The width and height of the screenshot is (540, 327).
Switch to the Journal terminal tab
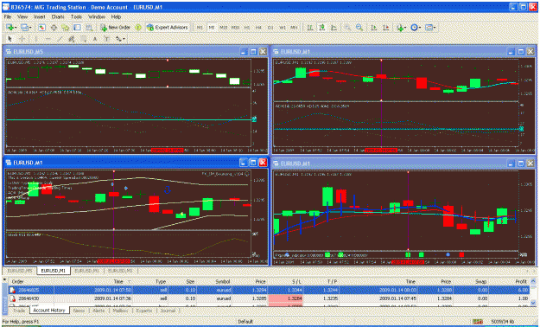tap(168, 311)
